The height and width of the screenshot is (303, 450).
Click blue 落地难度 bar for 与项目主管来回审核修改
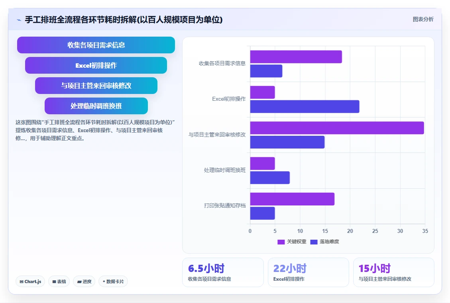tap(287, 142)
